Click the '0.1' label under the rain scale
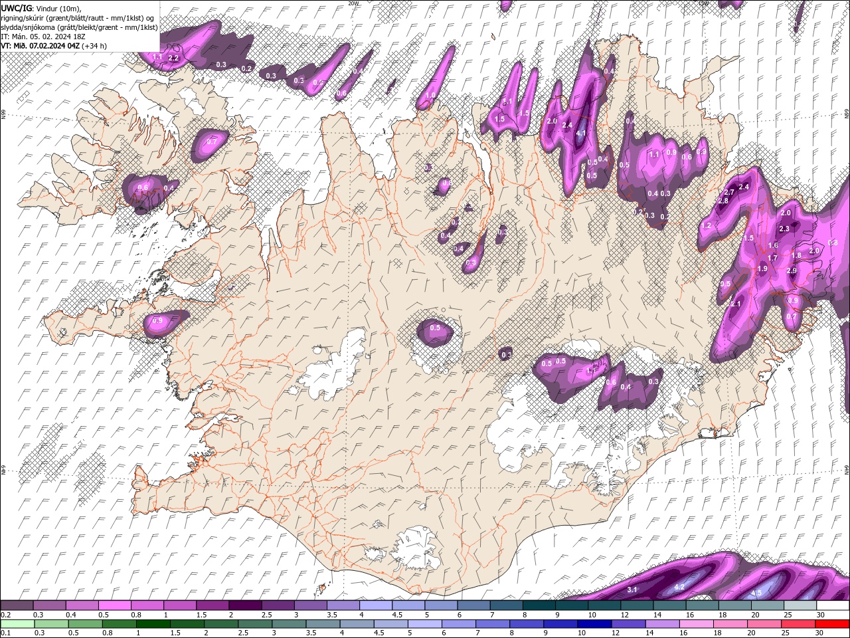The height and width of the screenshot is (638, 850). pos(5,633)
